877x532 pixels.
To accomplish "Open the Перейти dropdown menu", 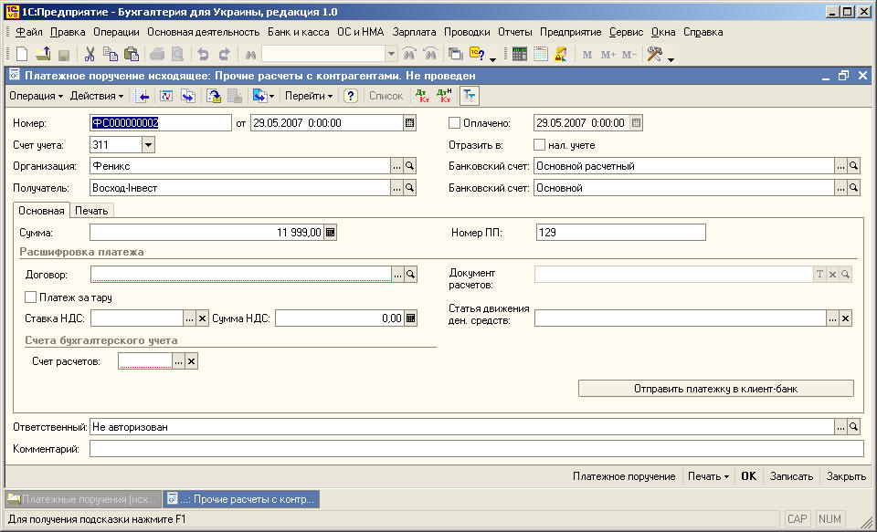I will click(x=309, y=96).
